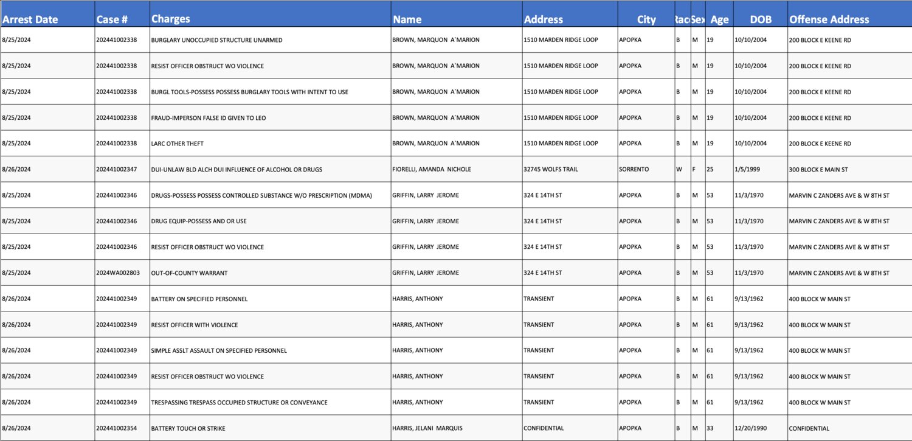
Task: Click 8/26/2024 in the BATTERY TOUCH OR STRIKE row
Action: pyautogui.click(x=47, y=428)
